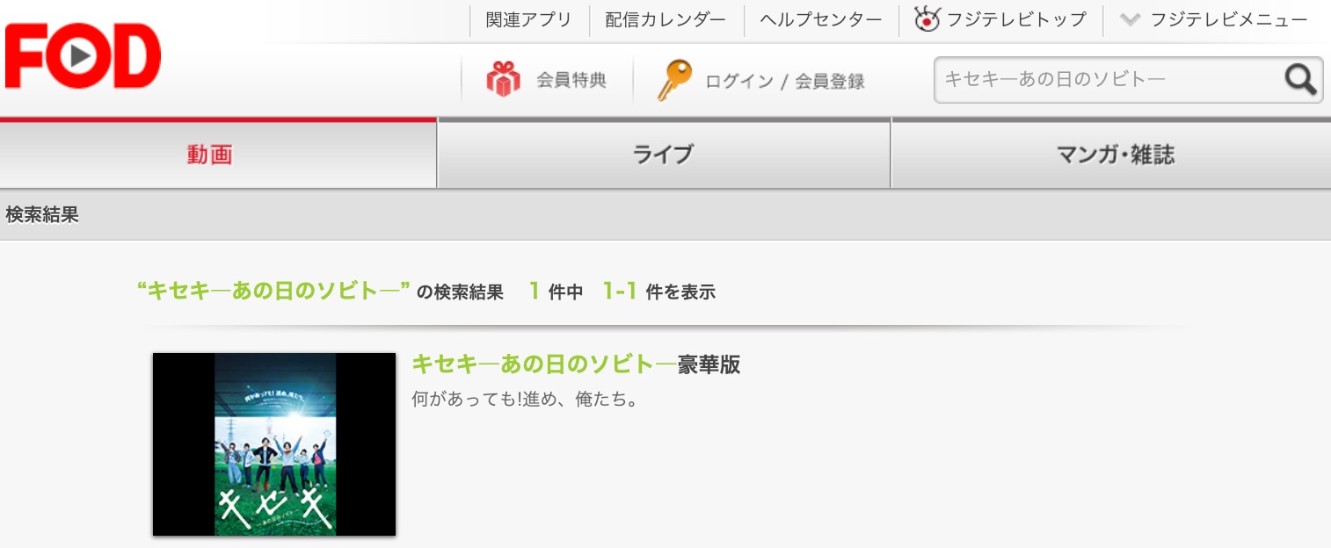This screenshot has height=548, width=1331.
Task: Click the magnifying glass search icon
Action: (x=1301, y=80)
